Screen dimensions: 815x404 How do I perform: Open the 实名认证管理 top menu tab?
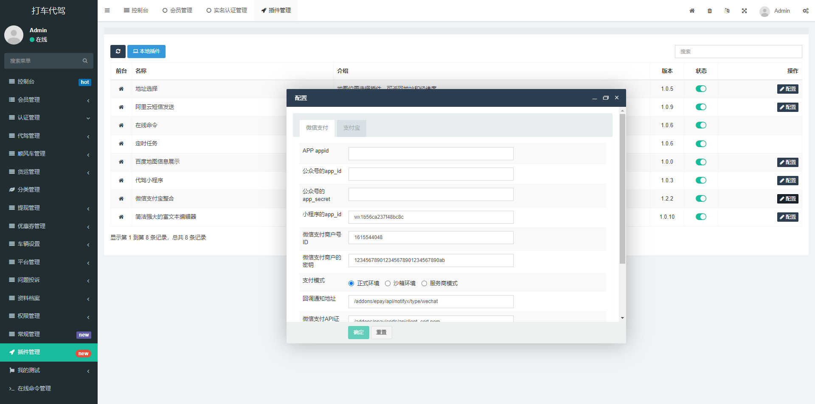coord(227,10)
